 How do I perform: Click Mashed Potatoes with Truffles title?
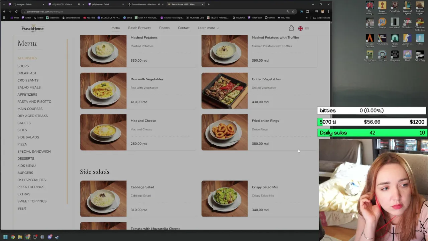click(x=276, y=37)
